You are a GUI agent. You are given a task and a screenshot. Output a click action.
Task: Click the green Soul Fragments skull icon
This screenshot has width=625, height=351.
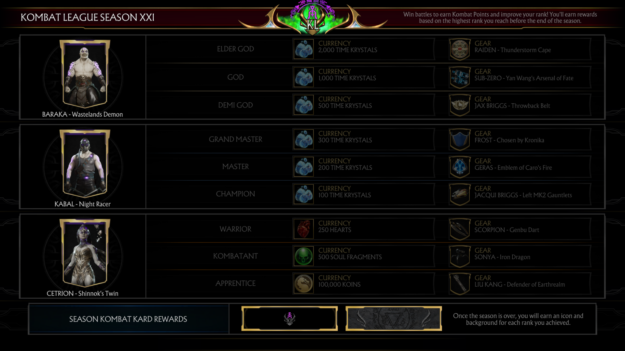(x=304, y=256)
